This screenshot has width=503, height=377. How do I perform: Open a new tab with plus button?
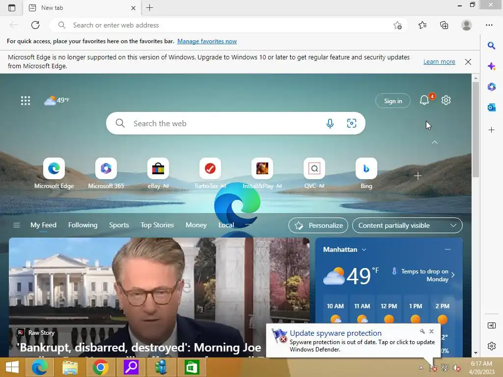pyautogui.click(x=149, y=8)
